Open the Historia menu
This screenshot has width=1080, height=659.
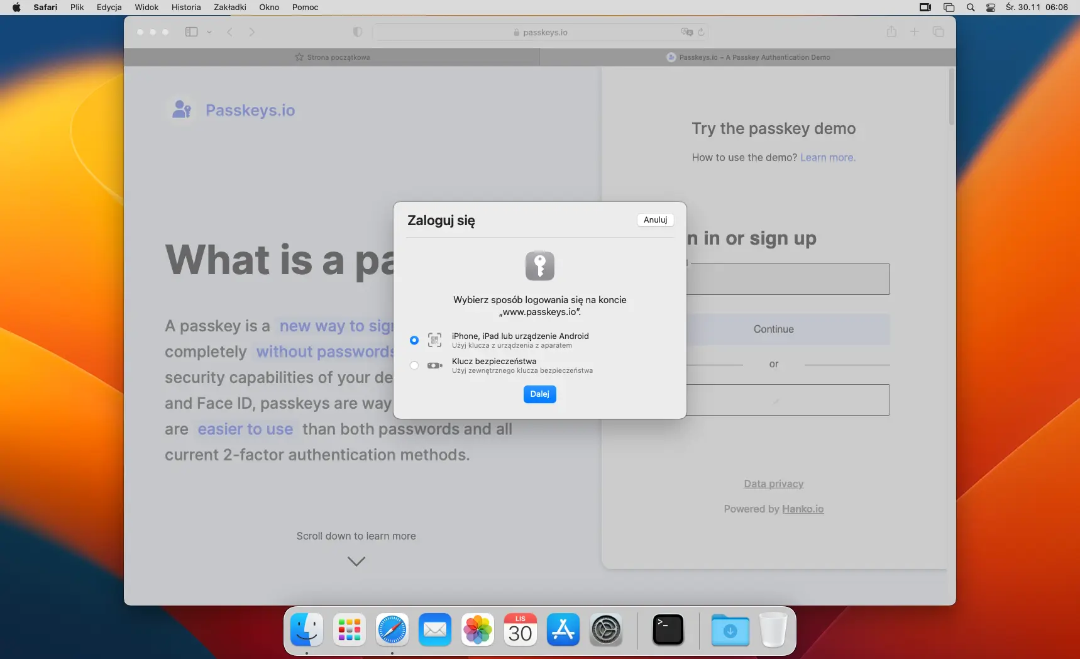[x=186, y=8]
